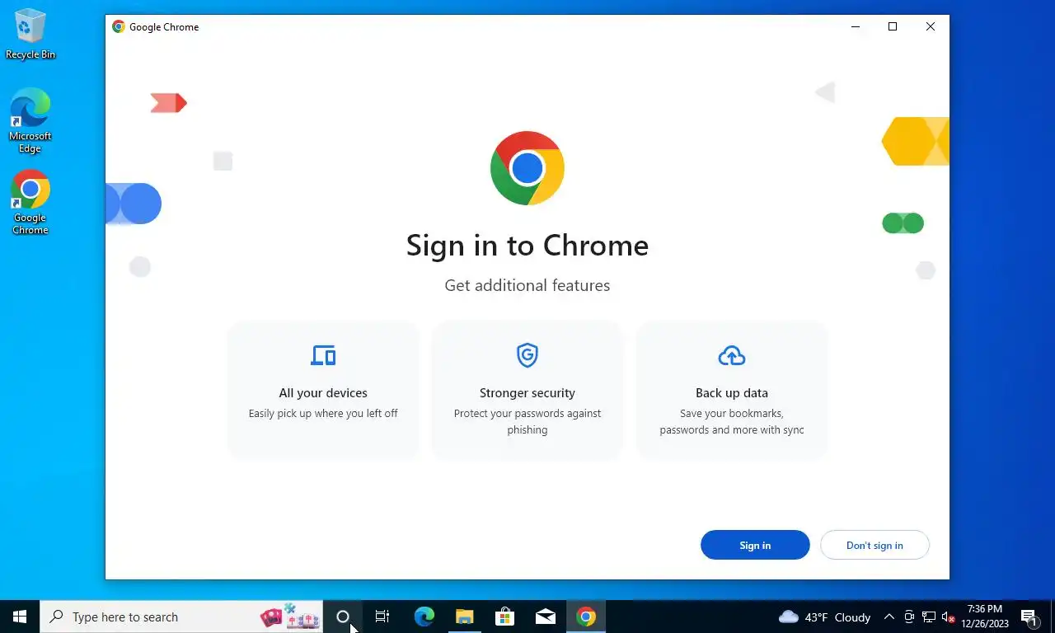Click the taskbar search box

[181, 617]
